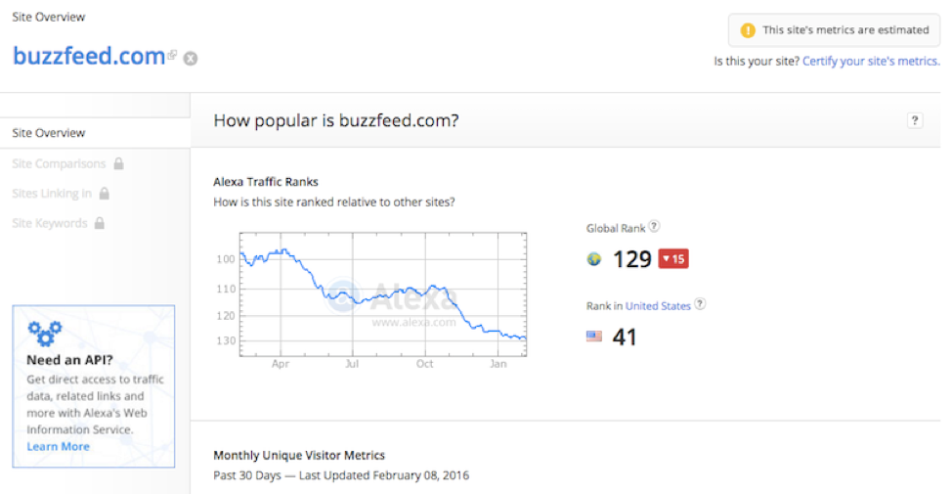Remove buzzfeed.com with the gray X icon

(x=191, y=59)
